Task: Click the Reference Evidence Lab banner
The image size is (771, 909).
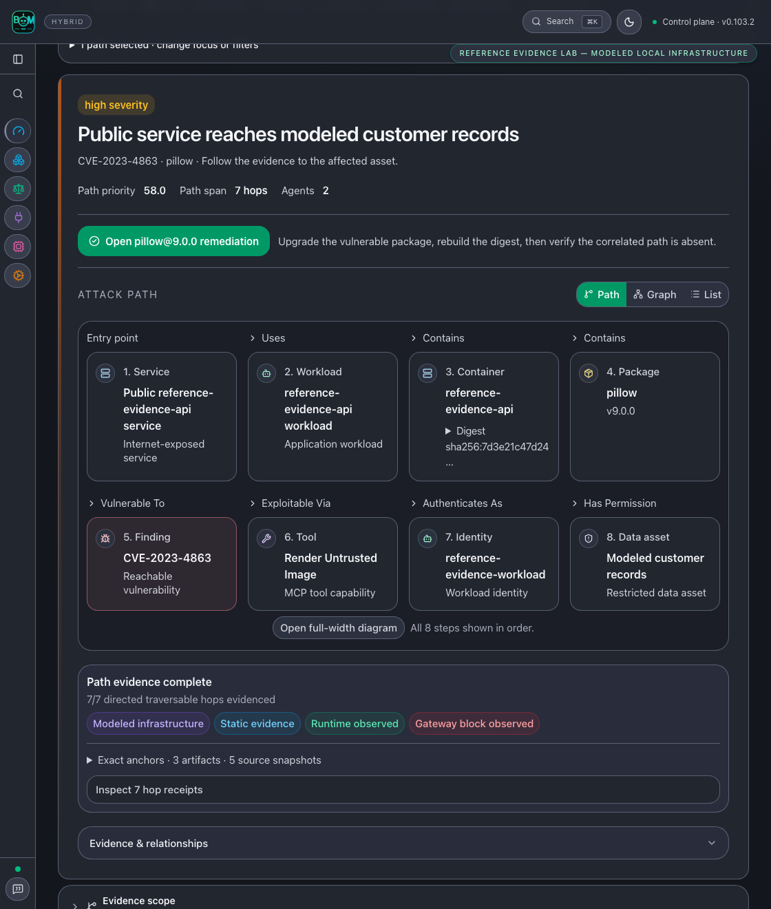Action: pos(604,53)
